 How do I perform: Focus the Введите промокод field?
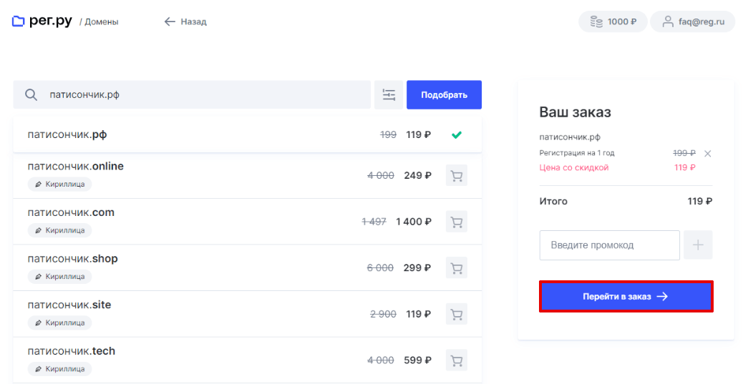click(x=609, y=245)
